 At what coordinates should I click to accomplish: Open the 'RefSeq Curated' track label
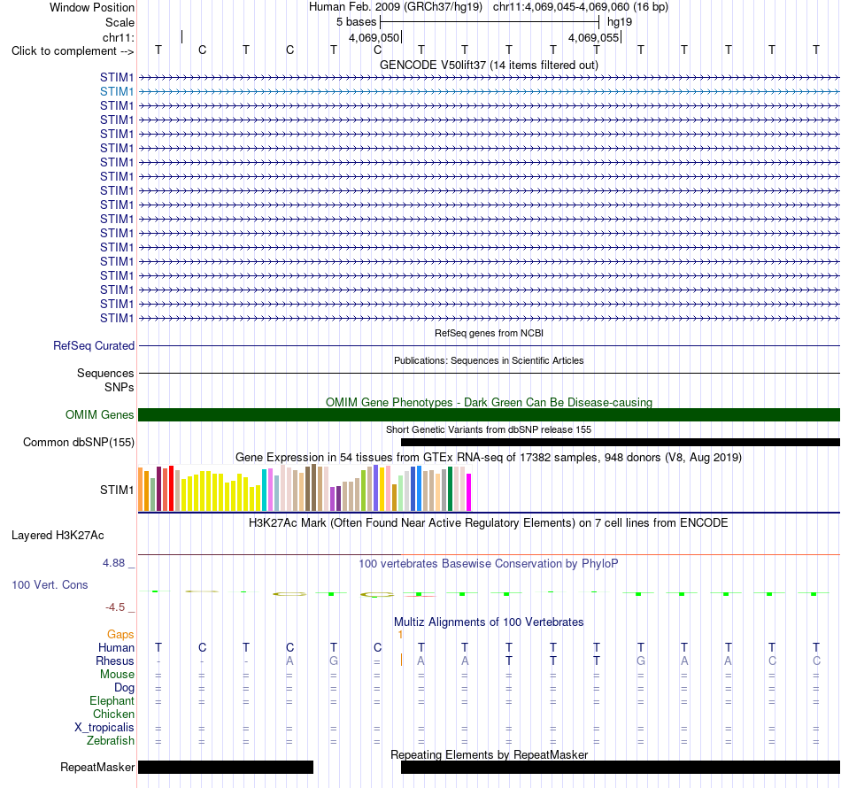93,346
